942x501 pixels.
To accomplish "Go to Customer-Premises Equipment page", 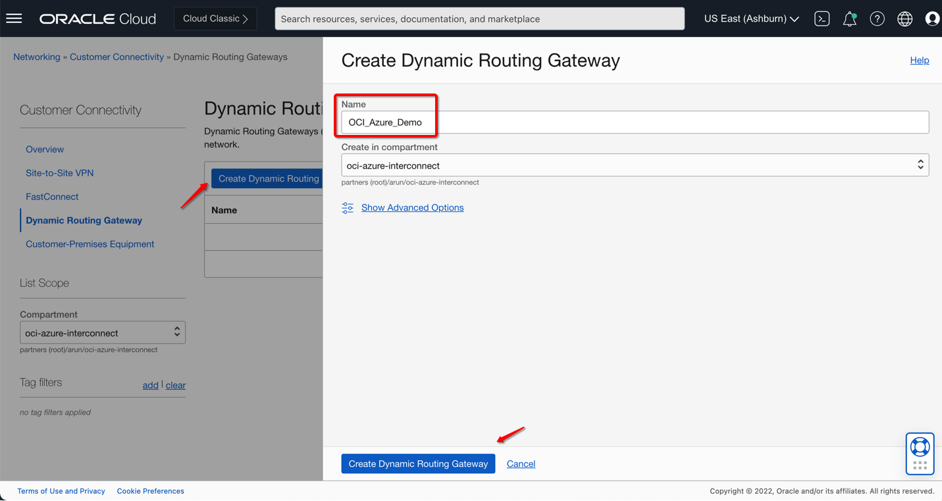I will (90, 244).
